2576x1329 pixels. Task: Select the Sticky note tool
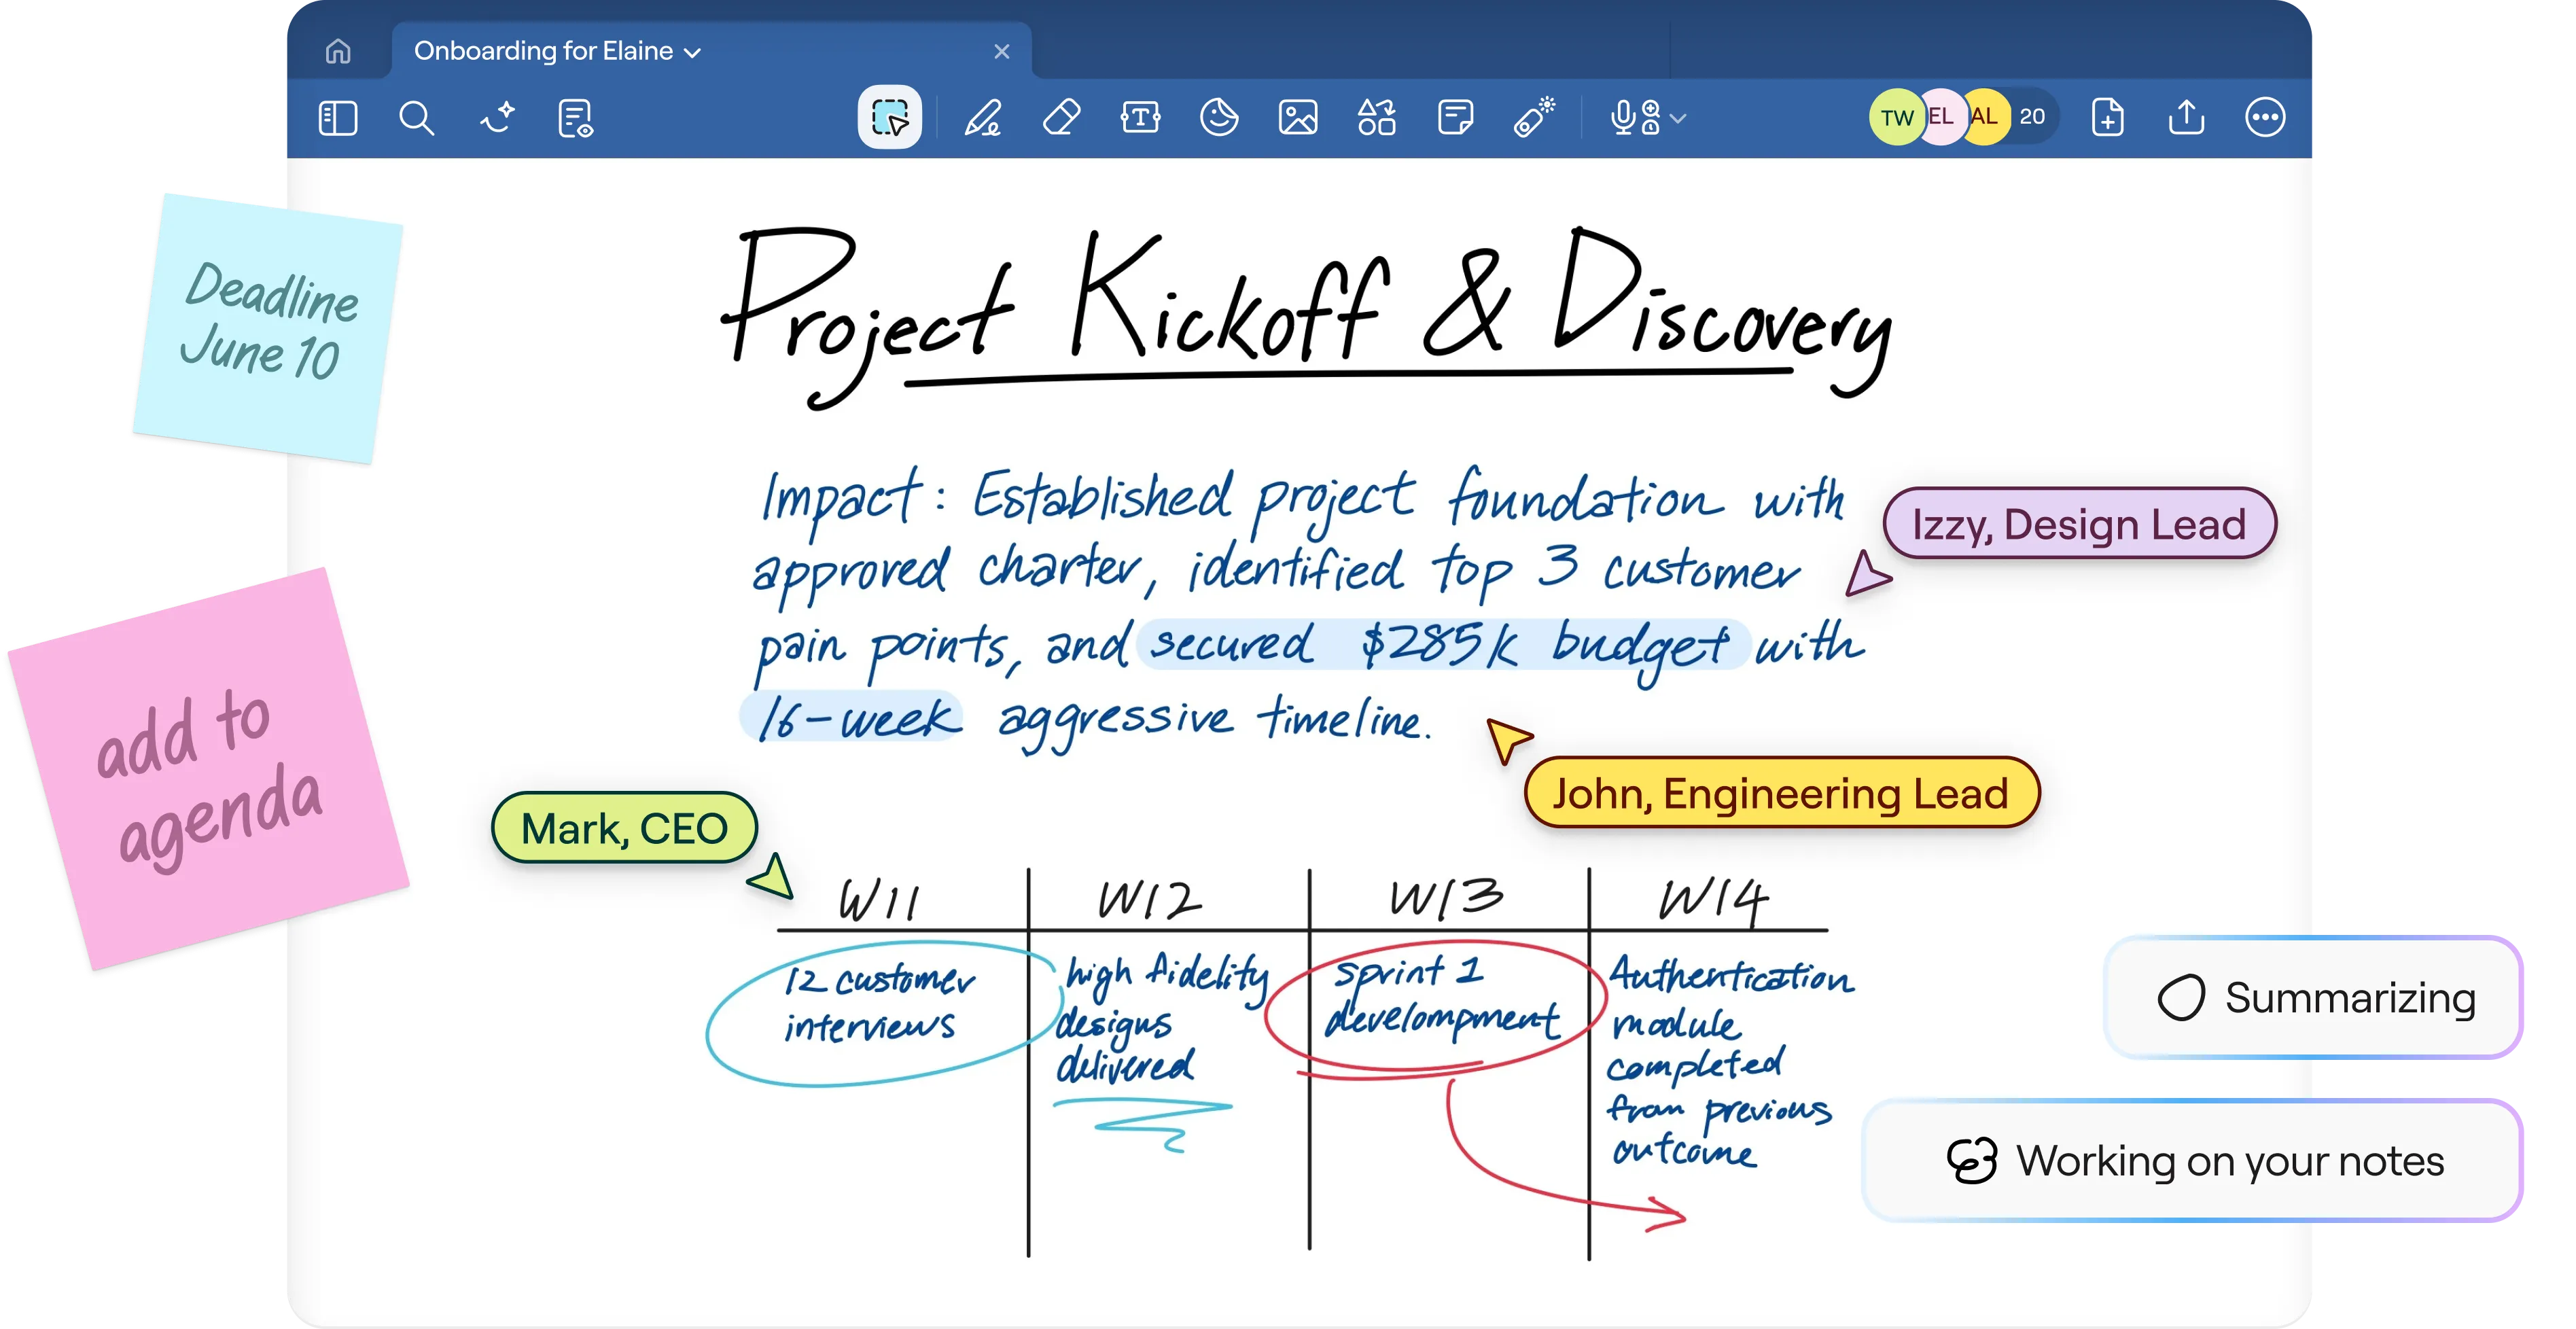[1455, 118]
